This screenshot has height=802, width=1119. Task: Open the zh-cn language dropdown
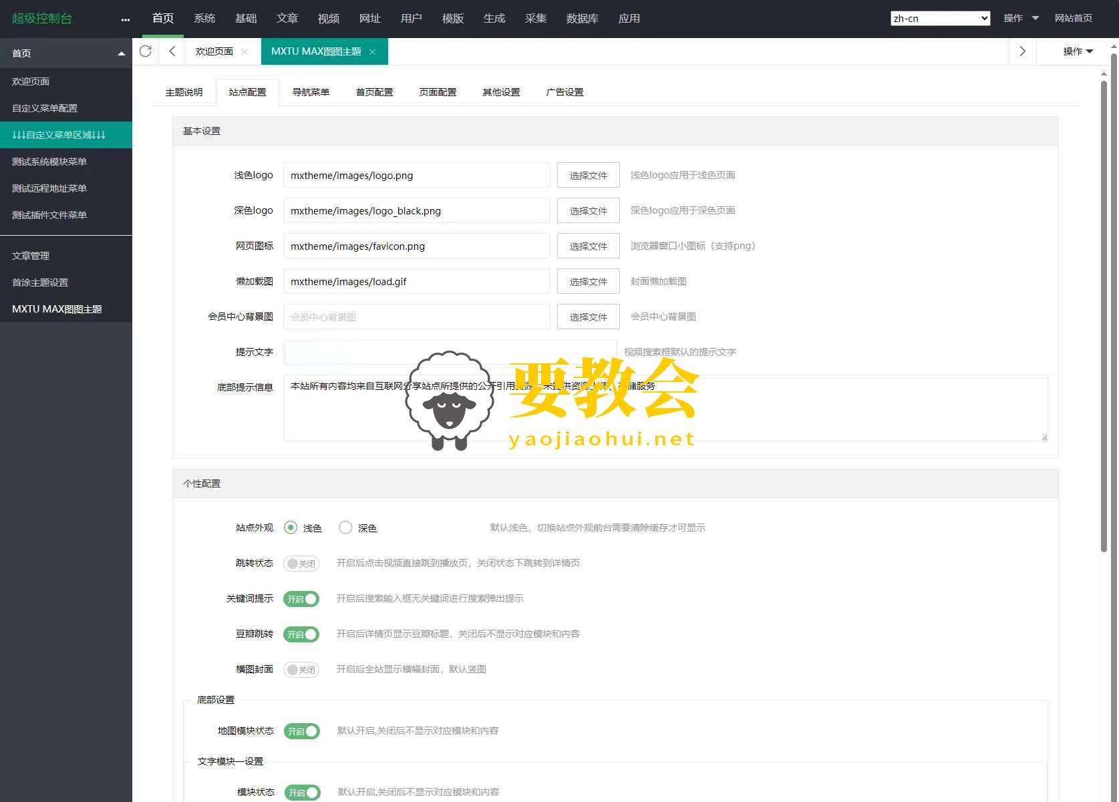point(940,19)
